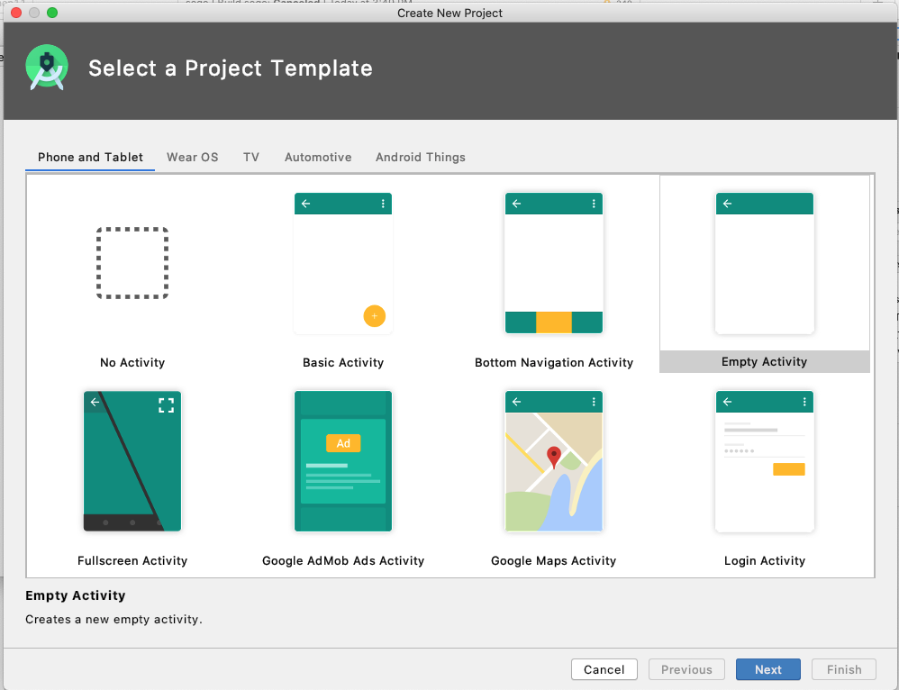Click the Bottom Navigation Activity label

tap(554, 362)
